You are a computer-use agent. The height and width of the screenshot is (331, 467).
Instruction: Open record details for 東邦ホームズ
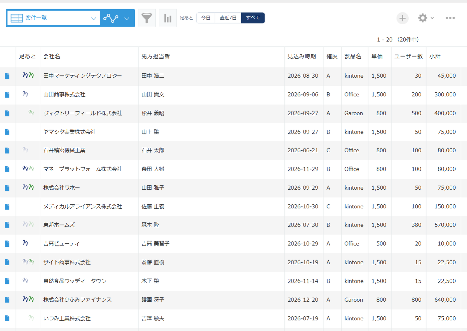(x=7, y=225)
